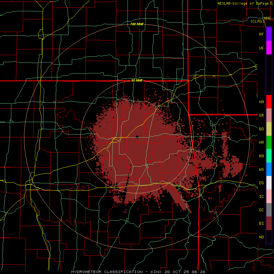The height and width of the screenshot is (274, 274).
Task: Click the IC legend label
Action: click(261, 197)
